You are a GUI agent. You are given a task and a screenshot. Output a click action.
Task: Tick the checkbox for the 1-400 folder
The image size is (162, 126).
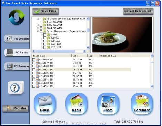[45, 34]
